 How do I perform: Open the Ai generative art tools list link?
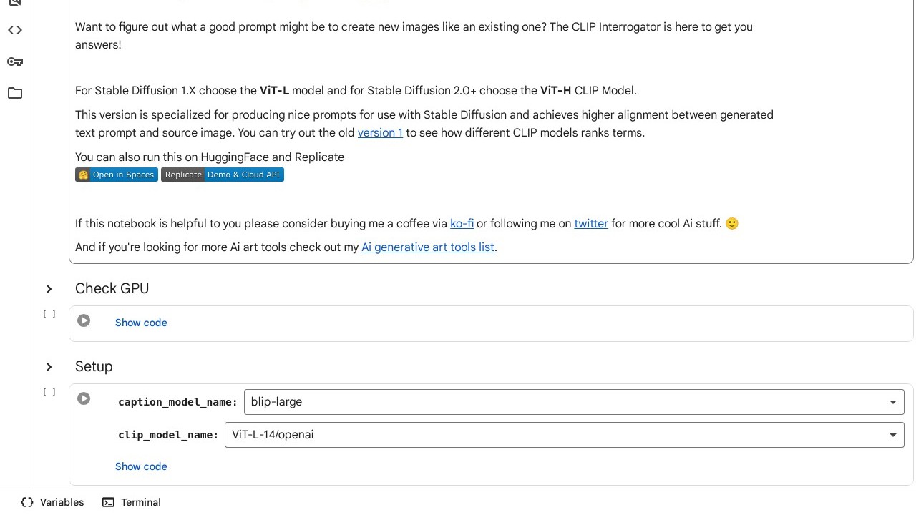tap(427, 247)
